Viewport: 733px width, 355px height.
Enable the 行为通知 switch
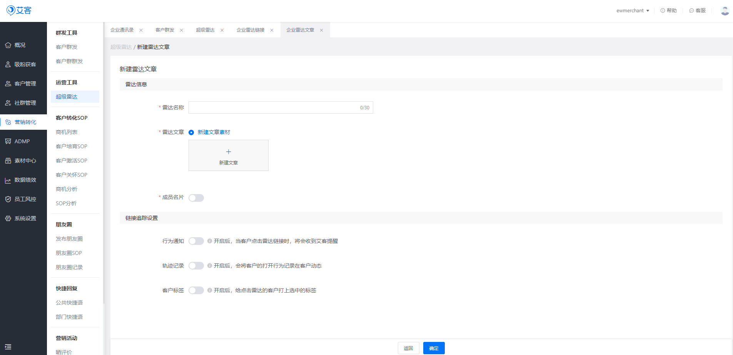pyautogui.click(x=196, y=241)
